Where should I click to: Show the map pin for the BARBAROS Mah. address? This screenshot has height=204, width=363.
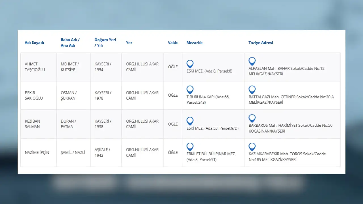252,118
